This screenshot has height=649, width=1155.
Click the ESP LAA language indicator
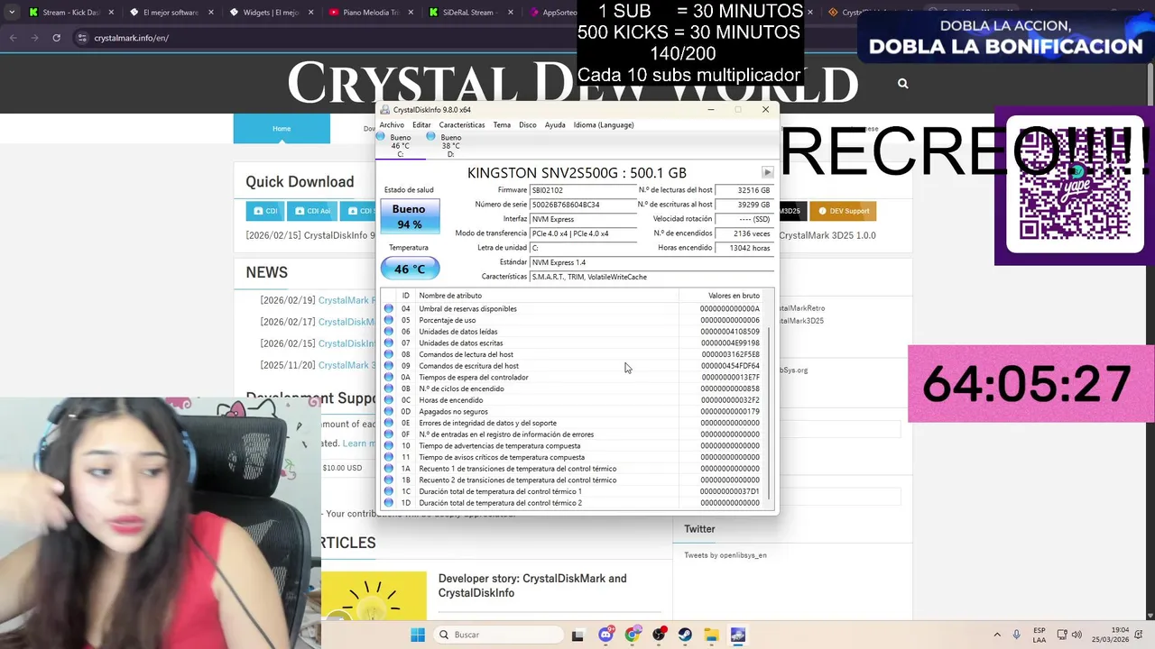click(1039, 635)
